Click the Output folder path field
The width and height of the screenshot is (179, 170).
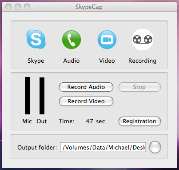pyautogui.click(x=103, y=147)
